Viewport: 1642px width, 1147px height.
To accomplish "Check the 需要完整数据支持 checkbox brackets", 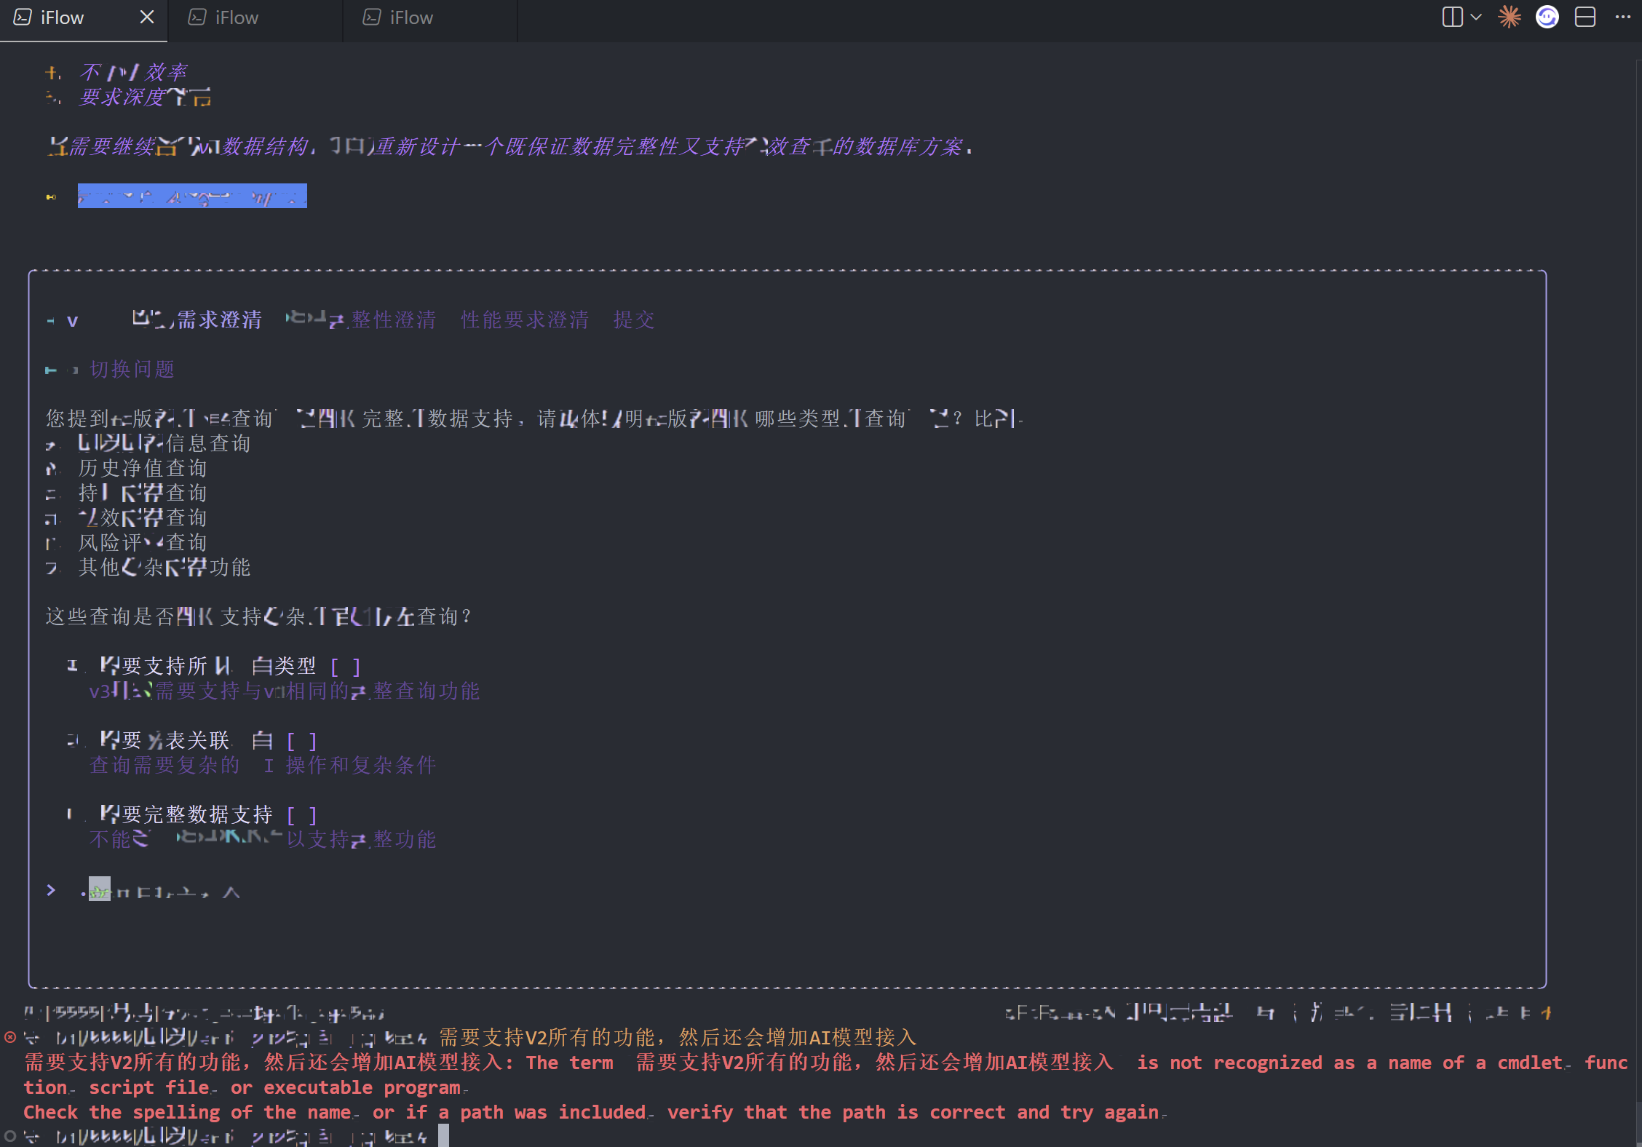I will 301,815.
